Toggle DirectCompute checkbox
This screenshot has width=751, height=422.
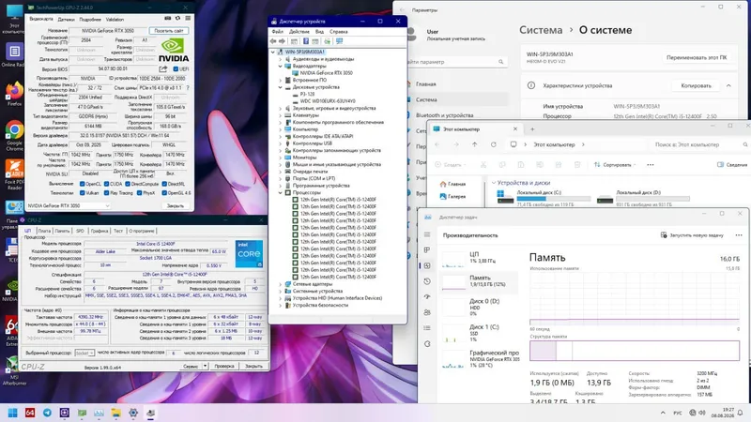pyautogui.click(x=128, y=184)
